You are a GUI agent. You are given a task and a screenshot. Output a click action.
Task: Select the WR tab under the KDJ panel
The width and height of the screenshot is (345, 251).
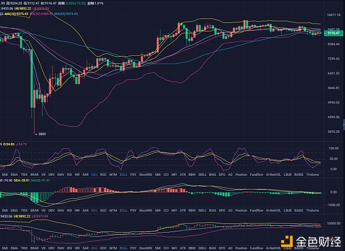(77, 175)
